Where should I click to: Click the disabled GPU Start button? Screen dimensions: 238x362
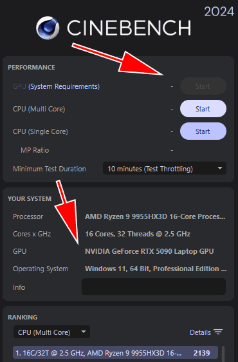point(203,86)
